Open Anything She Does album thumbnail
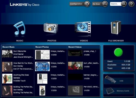136x98 pixels. (7, 79)
